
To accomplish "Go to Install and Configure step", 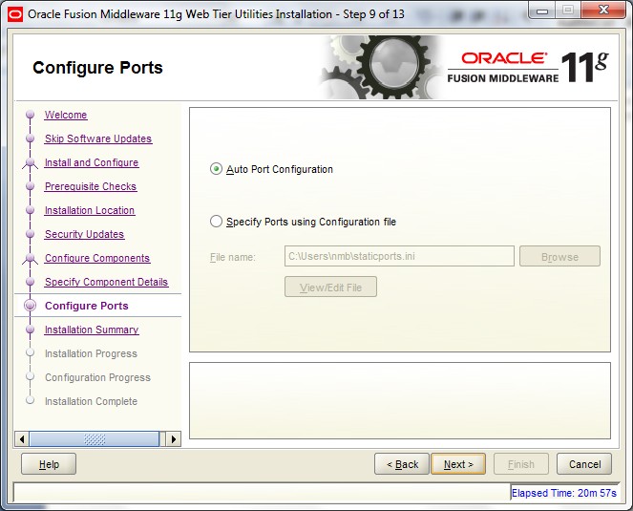I will pyautogui.click(x=92, y=162).
